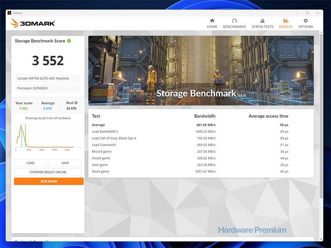
Task: Click 'Save game' row label
Action: (100, 165)
